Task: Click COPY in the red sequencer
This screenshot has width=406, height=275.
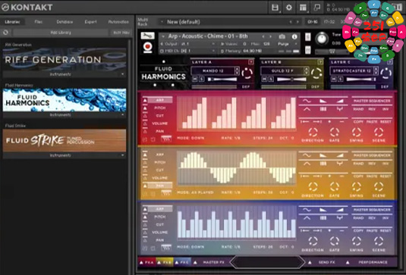Action: 358,122
